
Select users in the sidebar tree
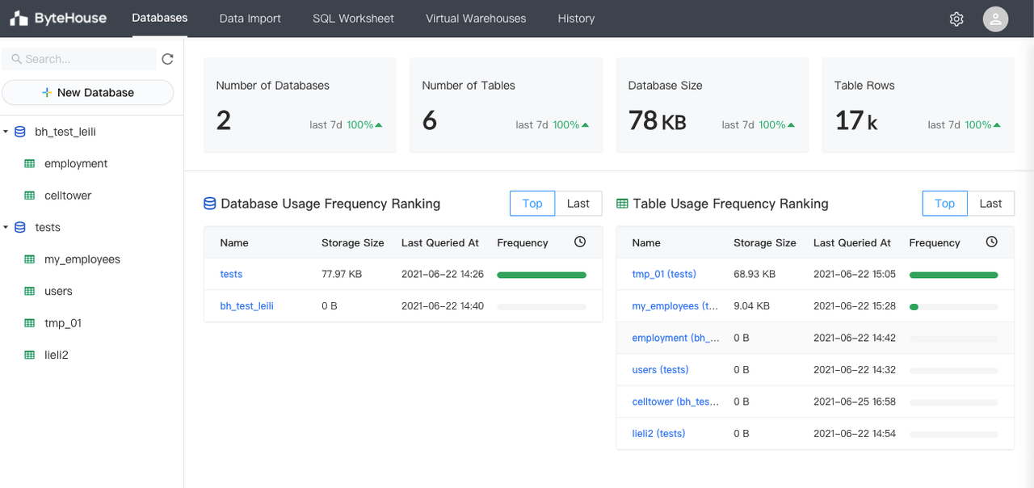click(x=58, y=291)
